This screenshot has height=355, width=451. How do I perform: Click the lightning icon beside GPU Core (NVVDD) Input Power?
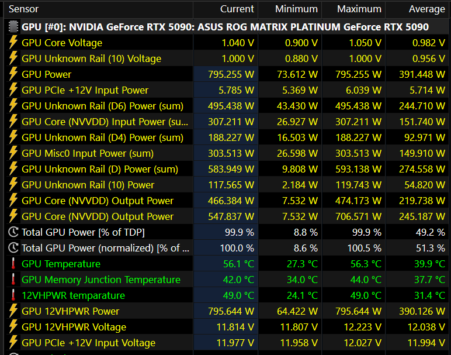(x=13, y=122)
